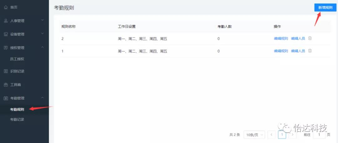
Task: Collapse the 授权管理 menu chevron
Action: tap(43, 47)
